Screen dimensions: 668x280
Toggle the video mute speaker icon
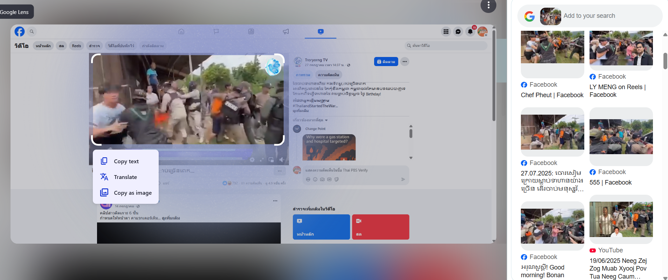pos(282,160)
